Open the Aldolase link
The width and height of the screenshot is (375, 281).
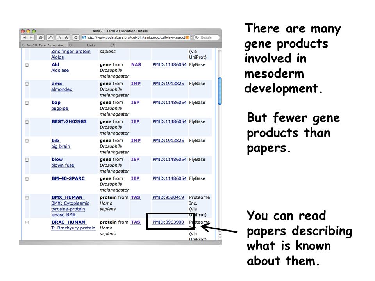pyautogui.click(x=60, y=70)
